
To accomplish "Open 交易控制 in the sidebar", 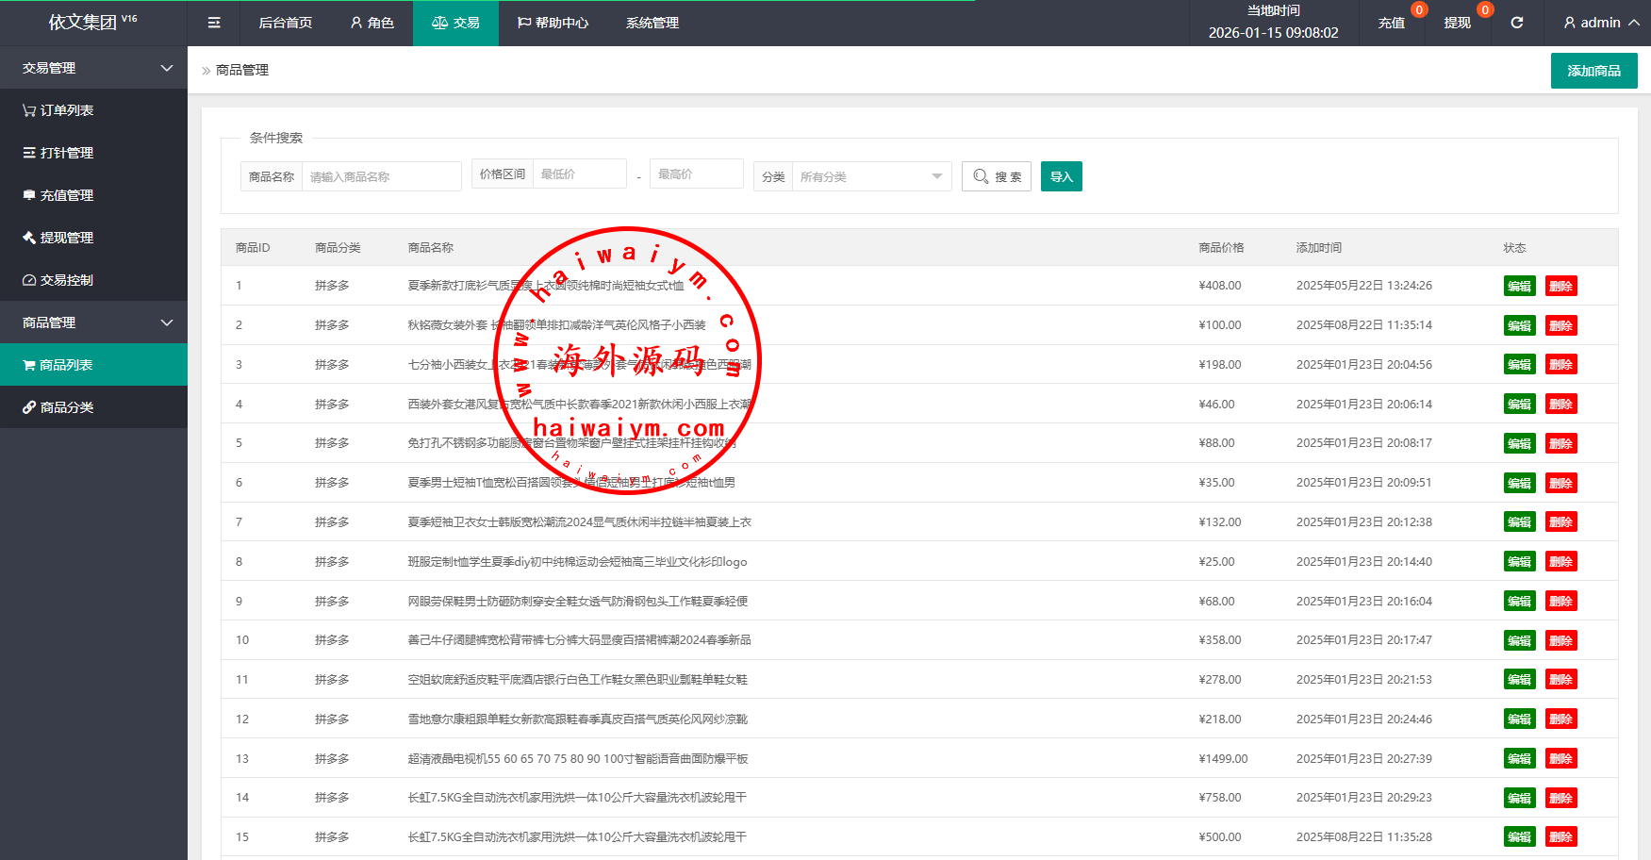I will [58, 280].
